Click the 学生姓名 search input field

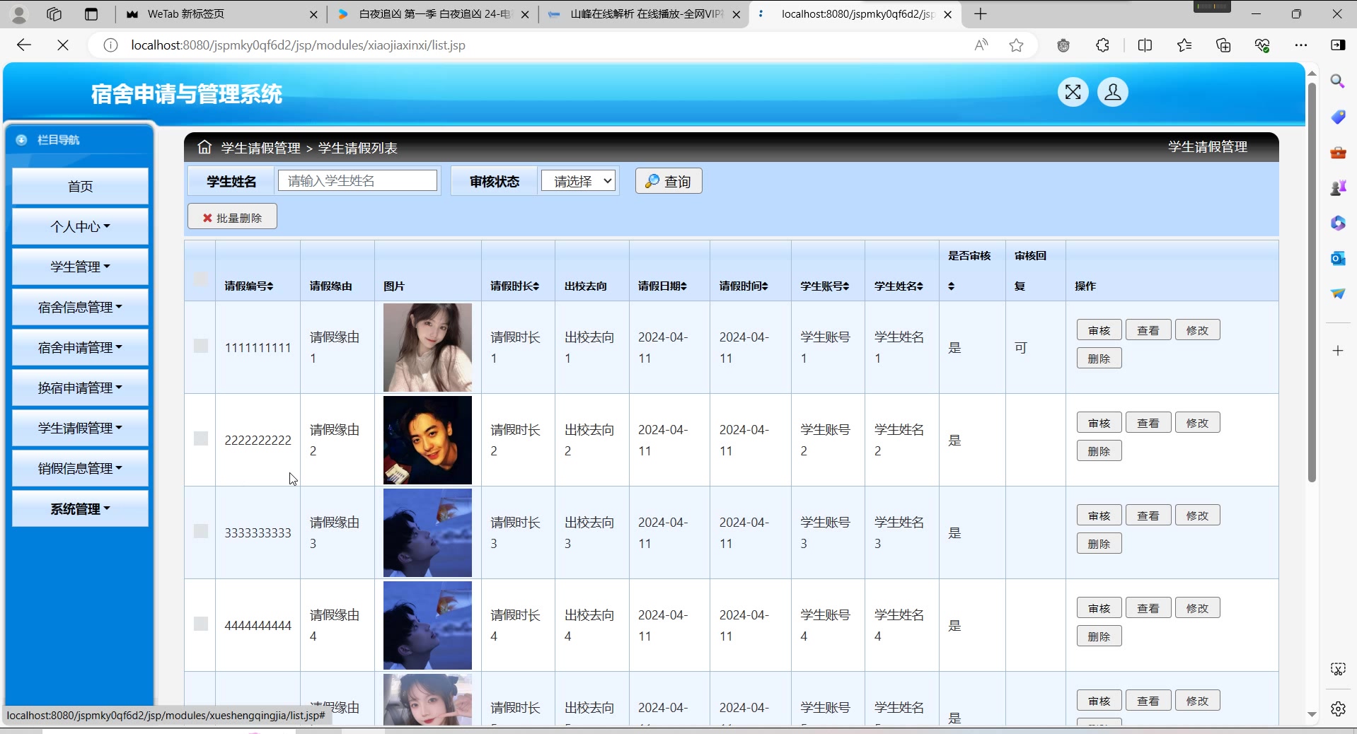coord(357,180)
